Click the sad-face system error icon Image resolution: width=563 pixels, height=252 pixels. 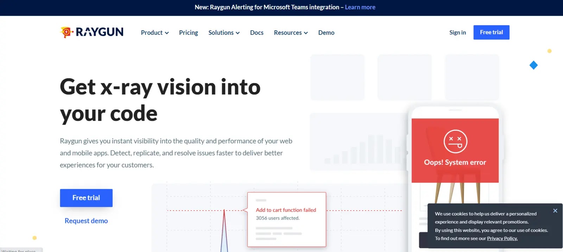[455, 141]
